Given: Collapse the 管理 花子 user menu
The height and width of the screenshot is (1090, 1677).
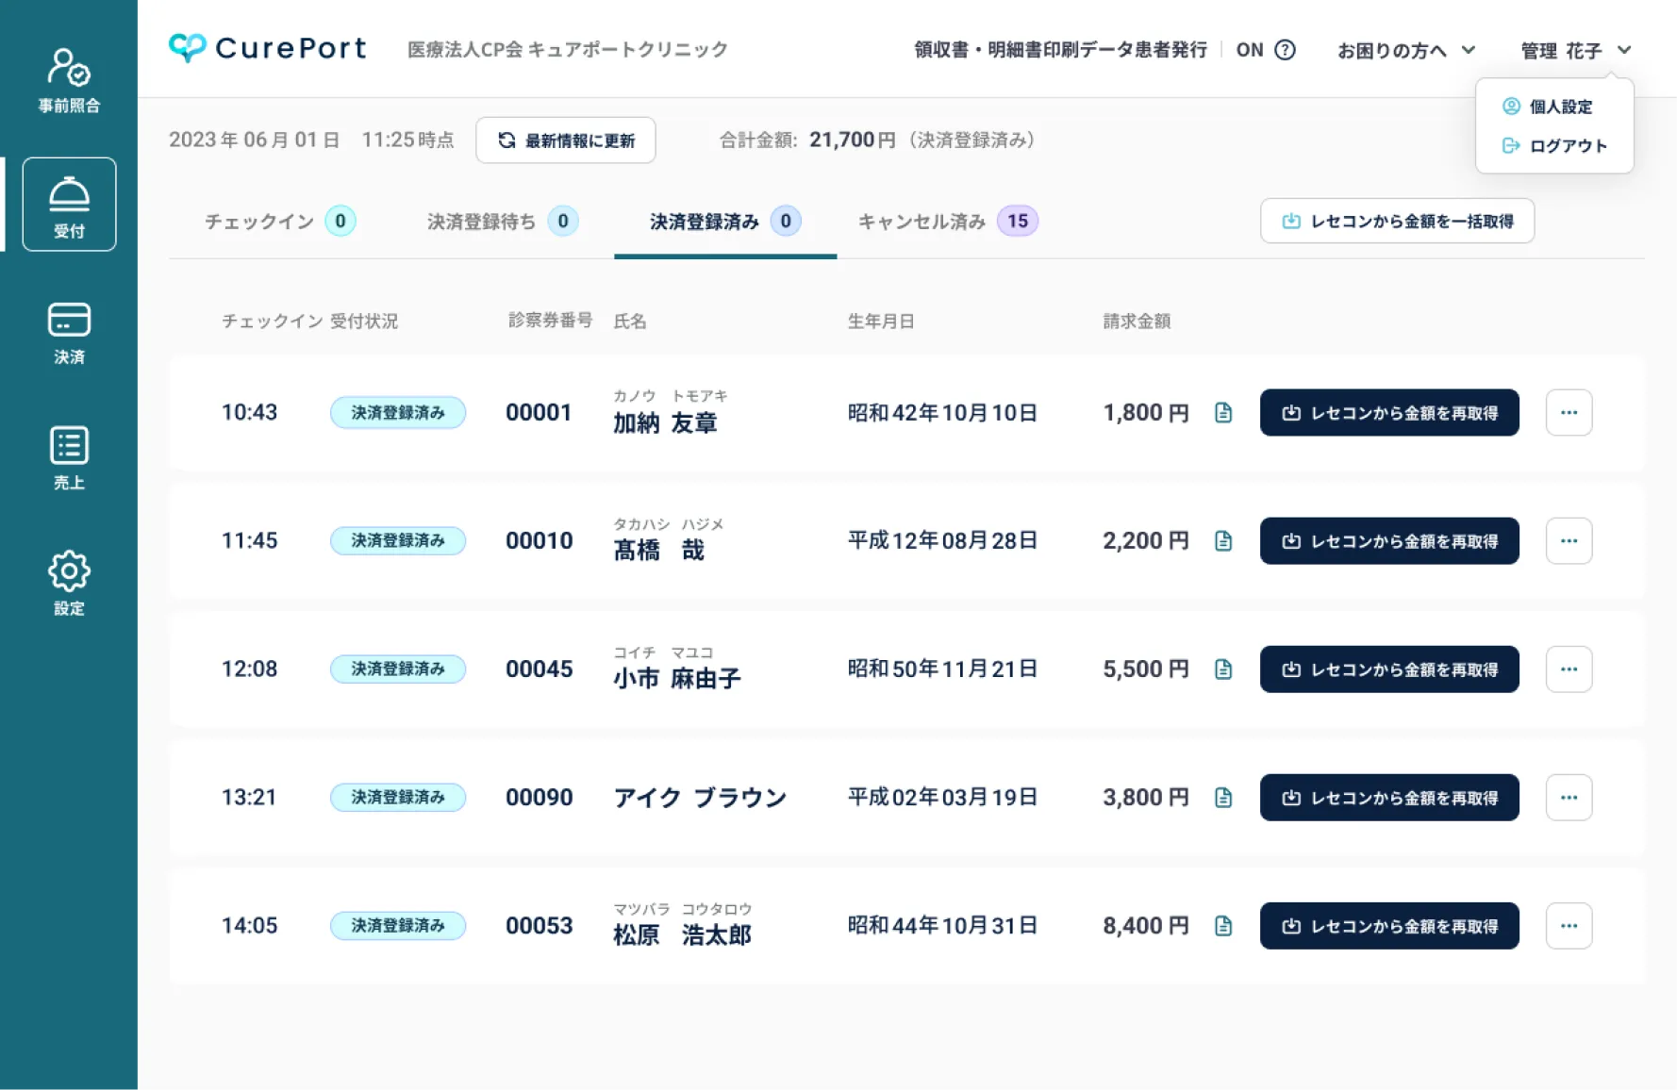Looking at the screenshot, I should coord(1575,50).
